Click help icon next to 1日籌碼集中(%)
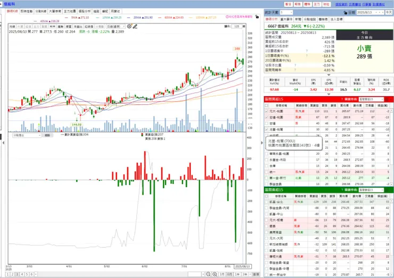The height and width of the screenshot is (278, 394). pyautogui.click(x=307, y=56)
